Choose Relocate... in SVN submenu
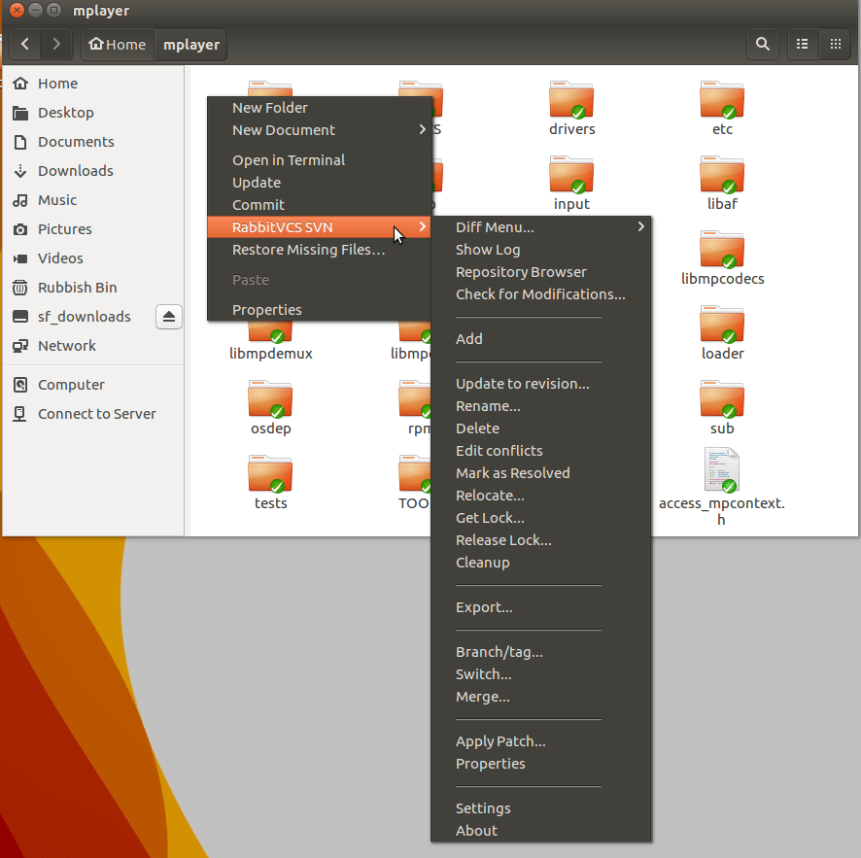The width and height of the screenshot is (861, 858). 541,496
